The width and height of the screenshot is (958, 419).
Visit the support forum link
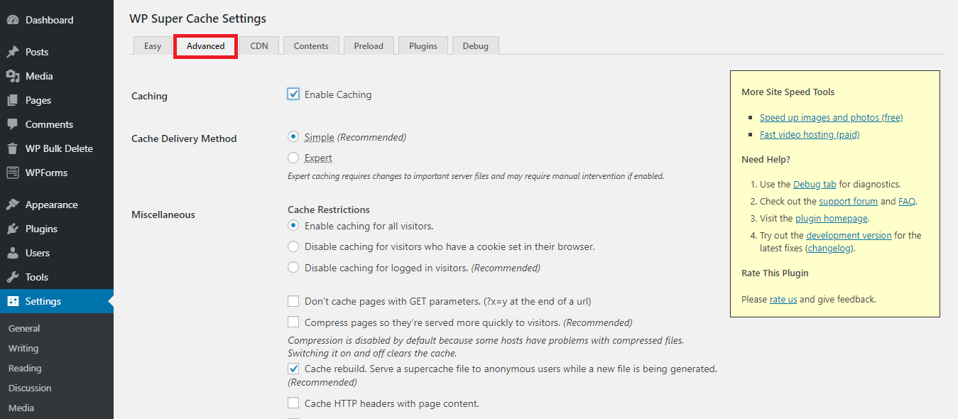point(848,201)
